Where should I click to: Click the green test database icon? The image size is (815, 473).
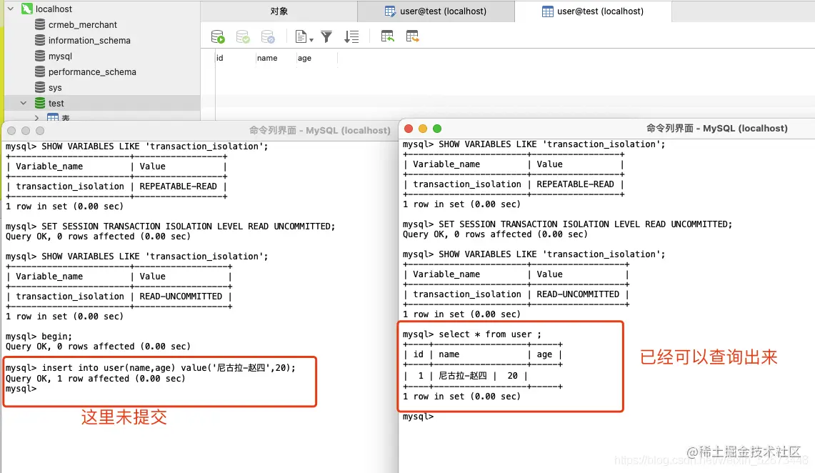pyautogui.click(x=40, y=103)
